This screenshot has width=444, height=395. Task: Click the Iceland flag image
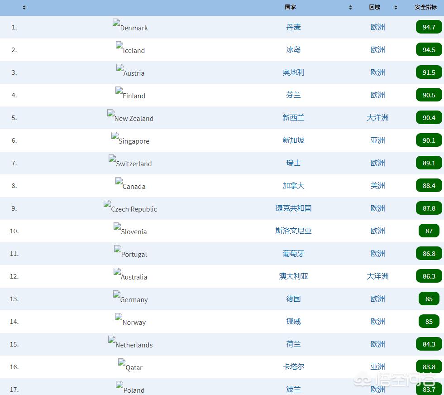click(x=119, y=45)
